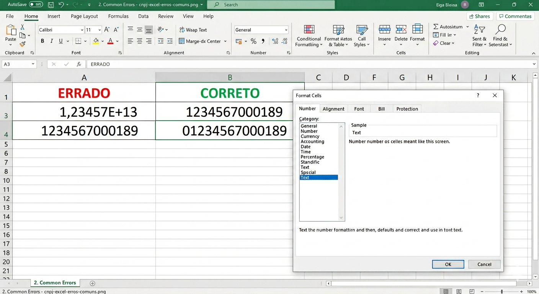
Task: Add a new sheet with plus icon
Action: pos(92,283)
